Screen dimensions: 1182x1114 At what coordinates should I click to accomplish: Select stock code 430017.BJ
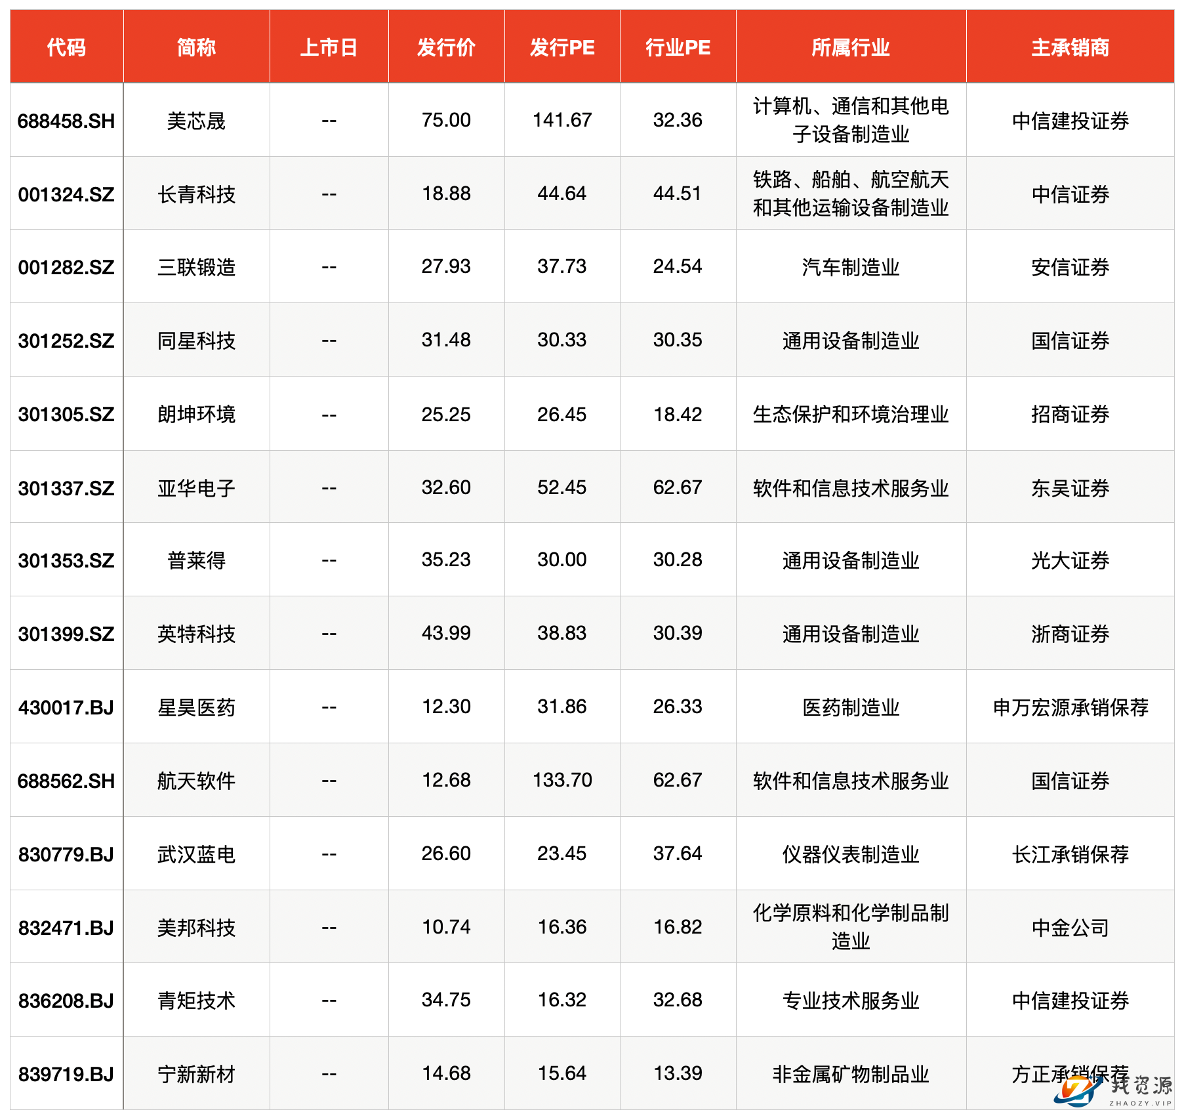tap(66, 707)
